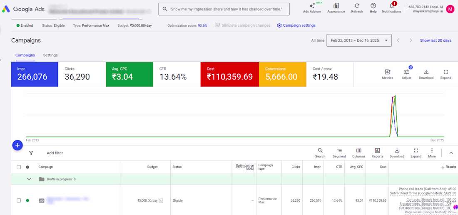Select the red Cost metric tile
Image resolution: width=458 pixels, height=215 pixels.
coord(229,74)
